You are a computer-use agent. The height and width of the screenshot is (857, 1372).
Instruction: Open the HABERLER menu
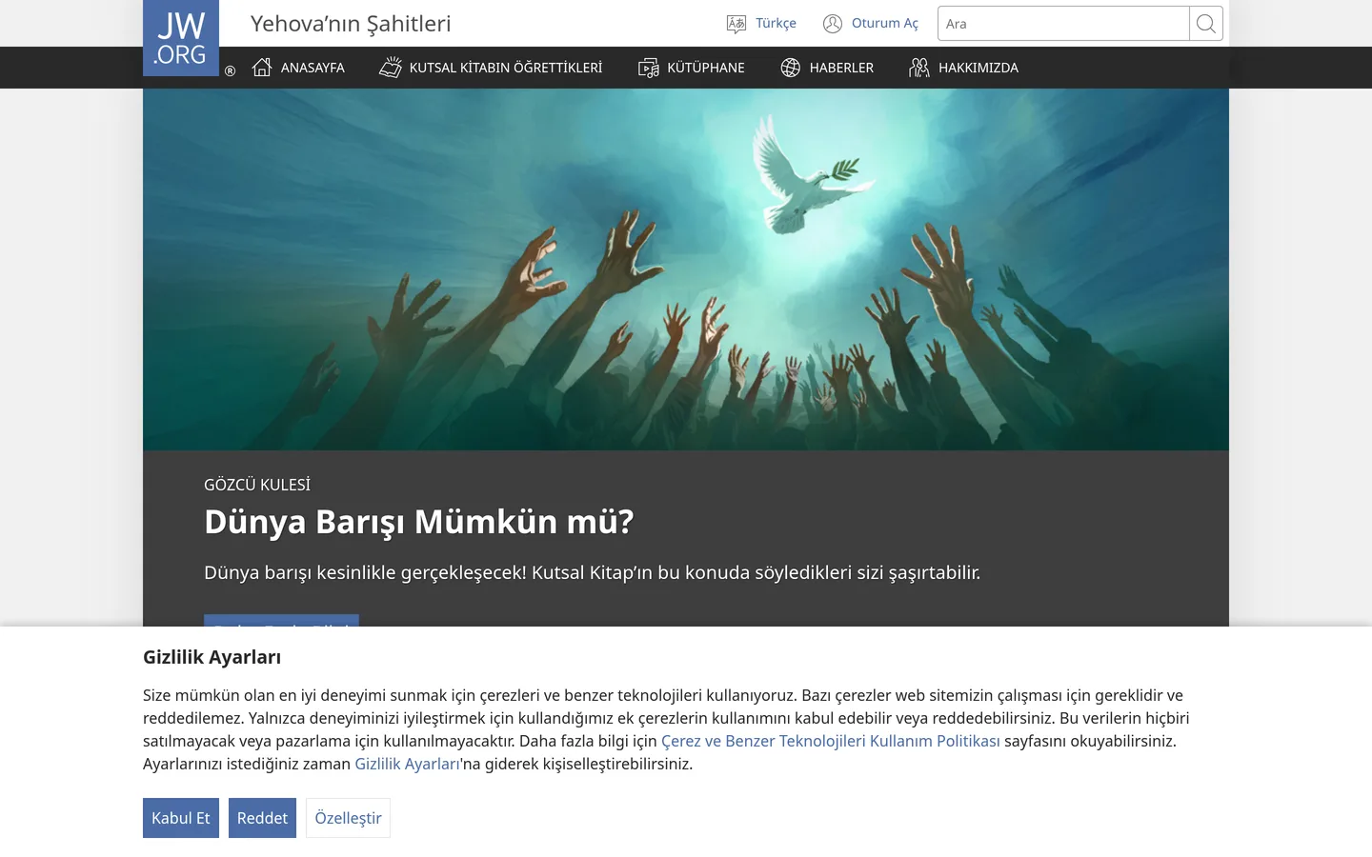[841, 68]
